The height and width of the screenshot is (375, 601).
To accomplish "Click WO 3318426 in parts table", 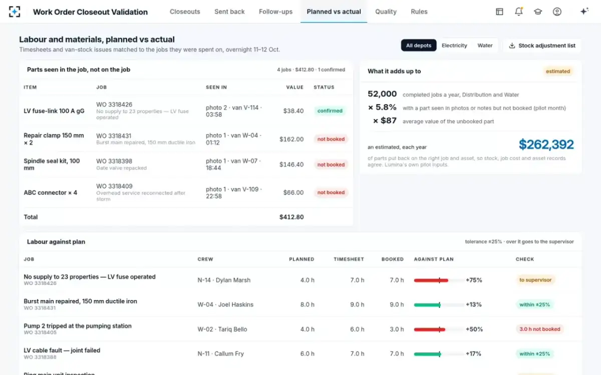I will [x=114, y=104].
